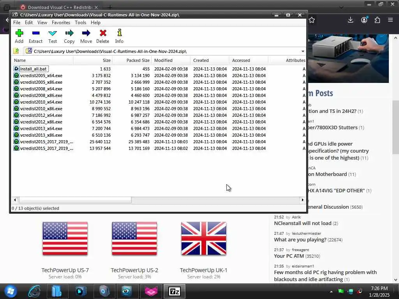Open a new browser tab

tap(110, 7)
